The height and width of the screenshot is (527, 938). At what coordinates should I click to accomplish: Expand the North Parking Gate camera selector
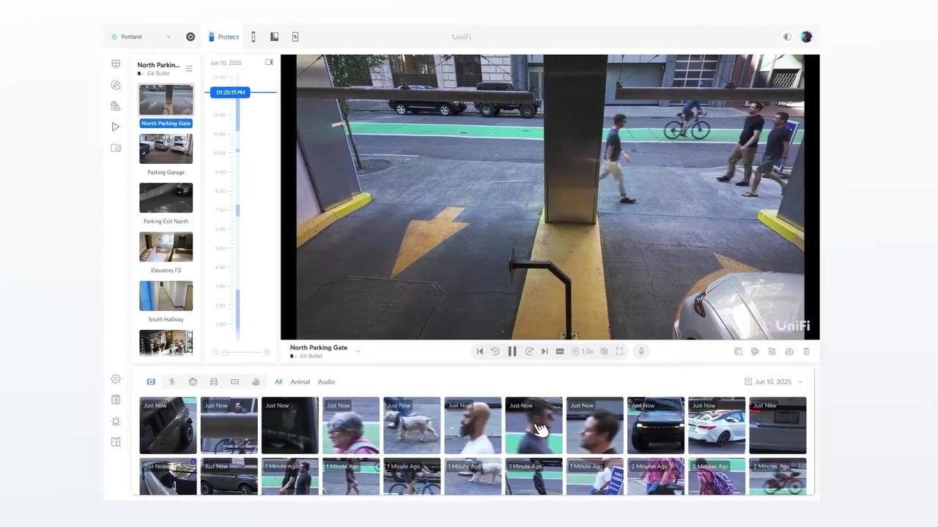tap(358, 351)
